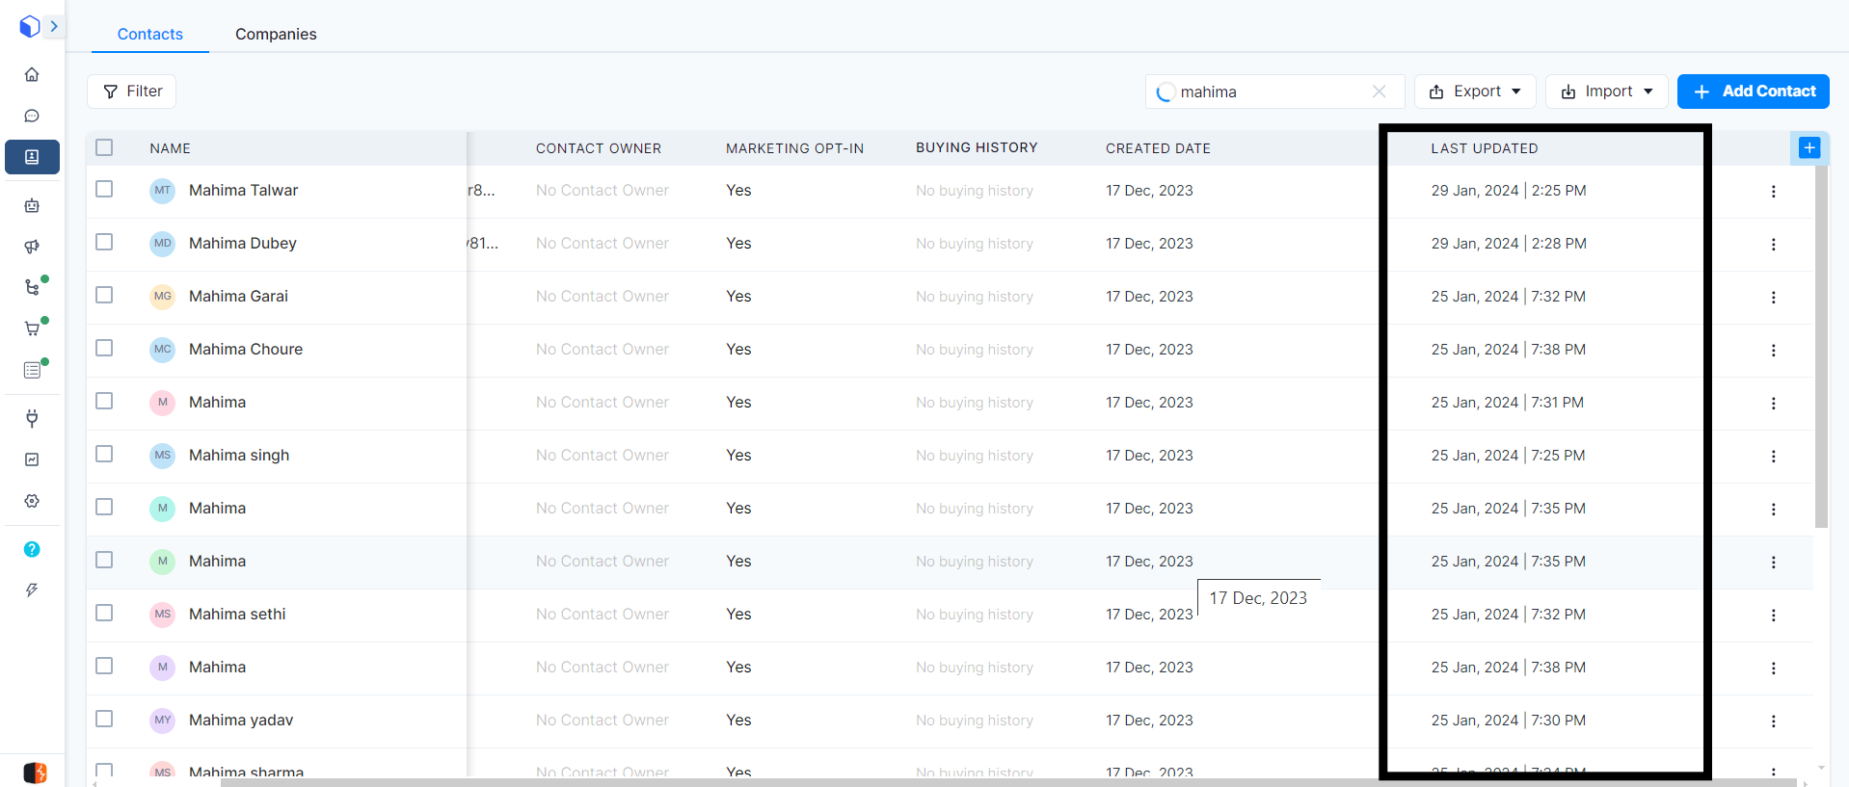Switch to the Companies tab
1849x787 pixels.
276,34
